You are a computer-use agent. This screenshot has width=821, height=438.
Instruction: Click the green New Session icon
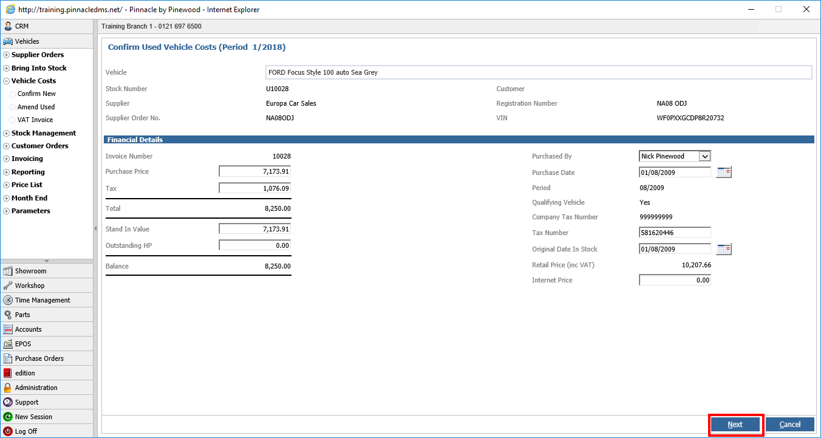pyautogui.click(x=8, y=417)
